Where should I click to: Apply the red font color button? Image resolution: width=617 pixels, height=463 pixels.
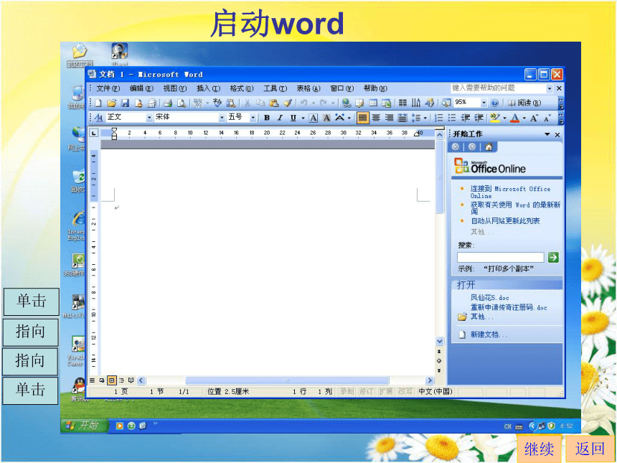click(x=514, y=118)
